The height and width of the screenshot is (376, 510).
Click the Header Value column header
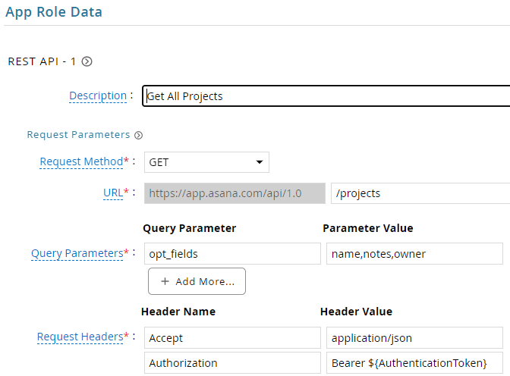point(356,312)
